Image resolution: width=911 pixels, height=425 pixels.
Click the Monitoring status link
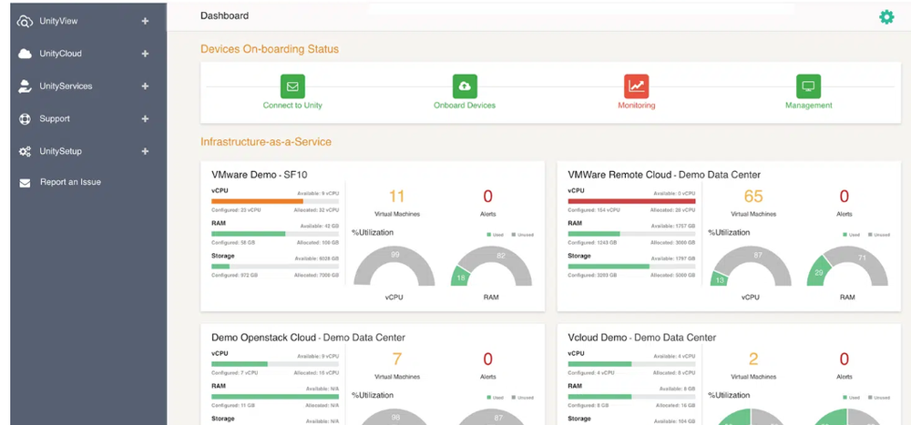coord(636,106)
